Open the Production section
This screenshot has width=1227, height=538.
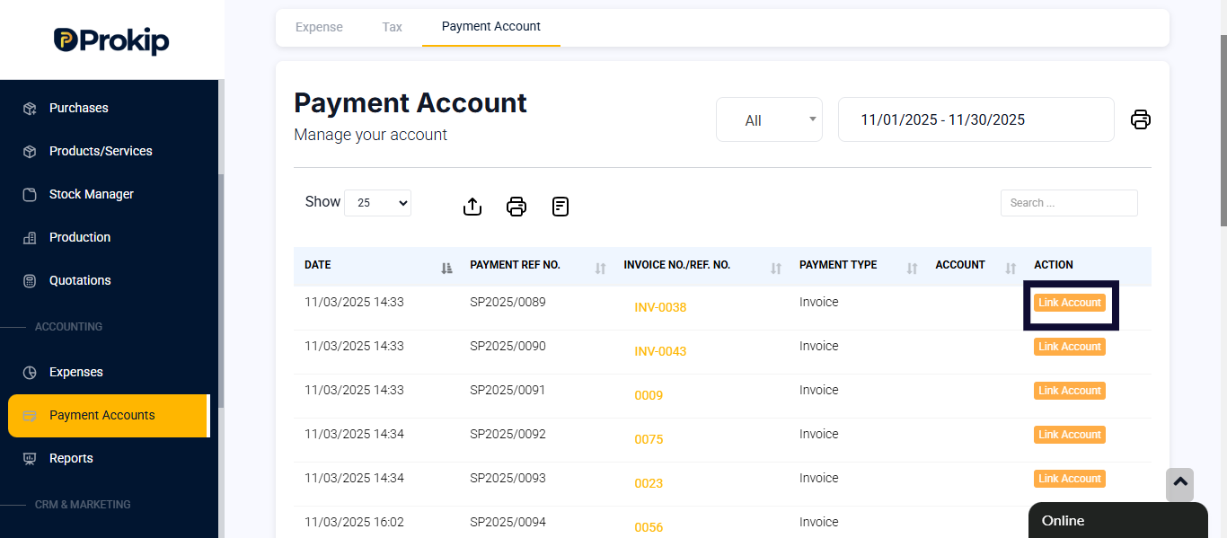pos(80,237)
